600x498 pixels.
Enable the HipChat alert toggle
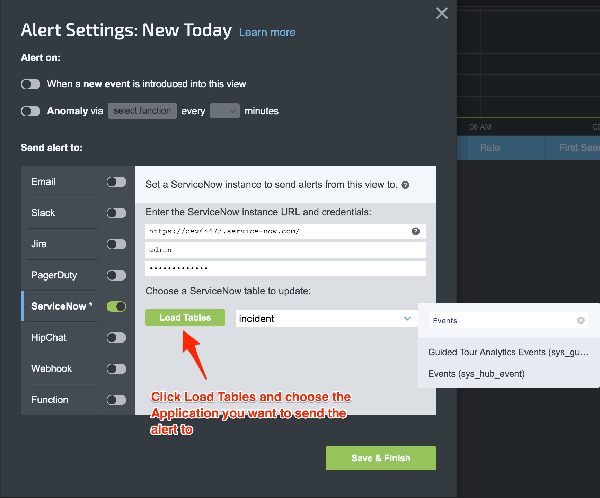[116, 338]
